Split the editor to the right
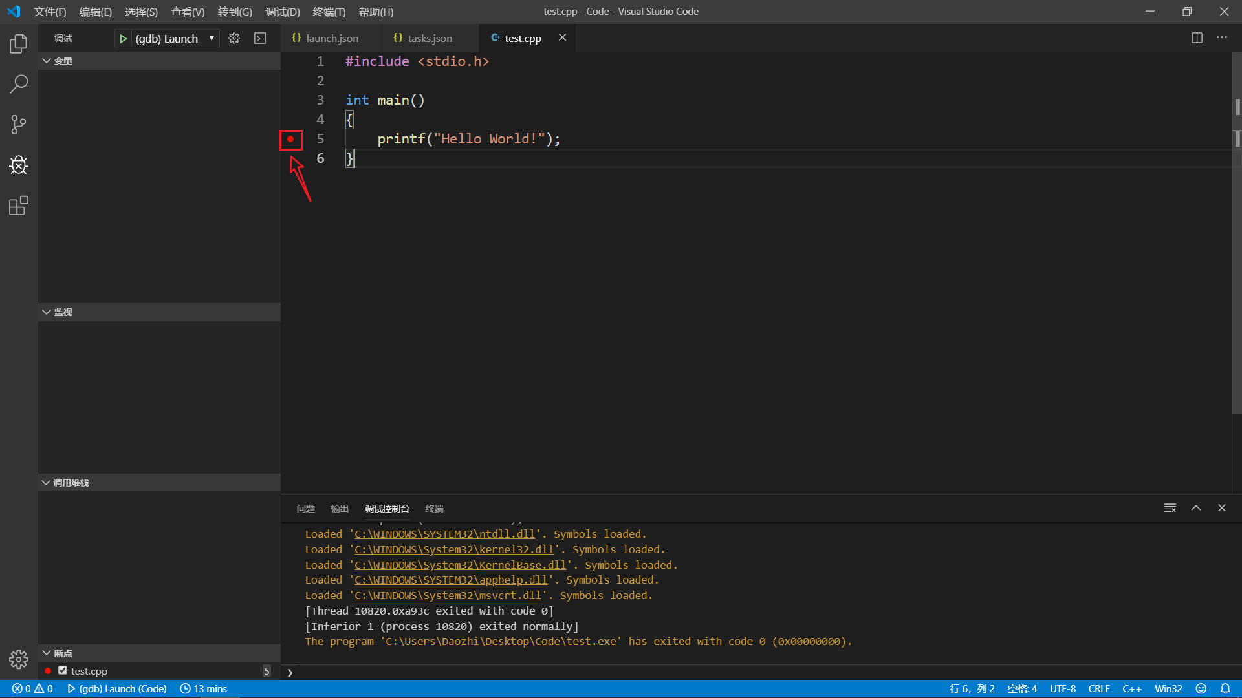Screen dimensions: 1242x698 [1197, 38]
